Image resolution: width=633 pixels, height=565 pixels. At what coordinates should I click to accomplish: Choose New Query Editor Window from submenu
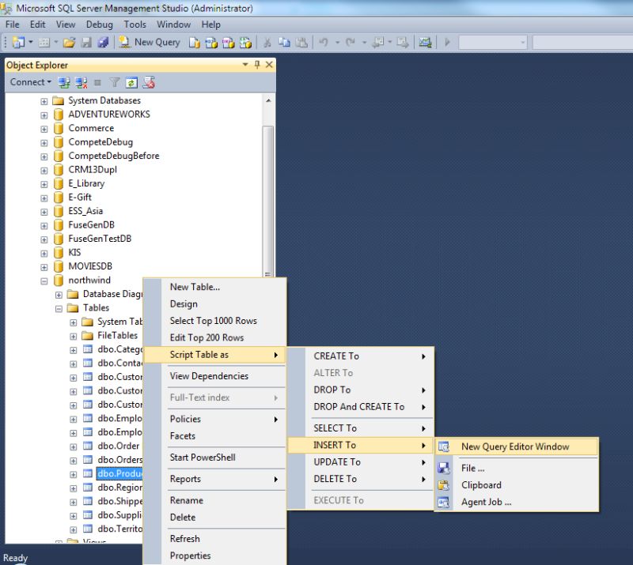(515, 446)
